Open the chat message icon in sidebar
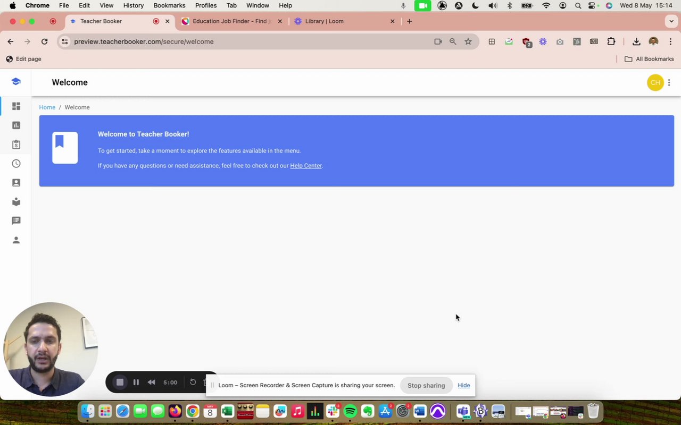 click(x=16, y=221)
